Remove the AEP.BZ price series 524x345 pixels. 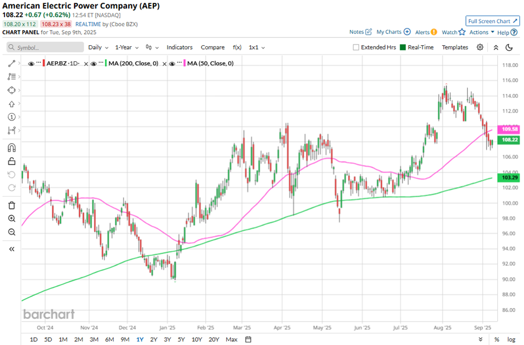click(86, 64)
